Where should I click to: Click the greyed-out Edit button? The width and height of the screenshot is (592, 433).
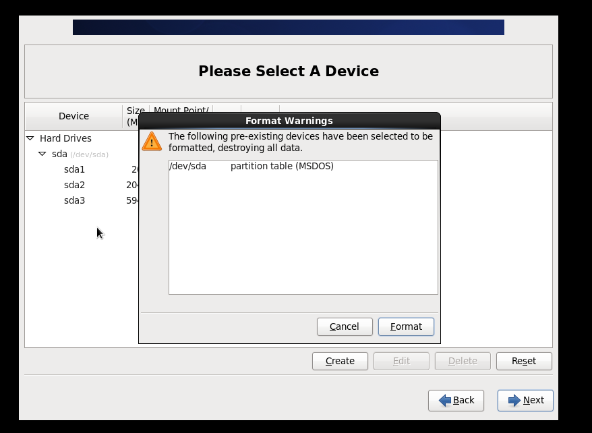(401, 361)
